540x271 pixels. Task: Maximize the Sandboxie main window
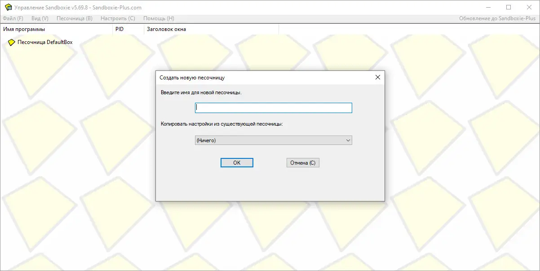pos(509,7)
